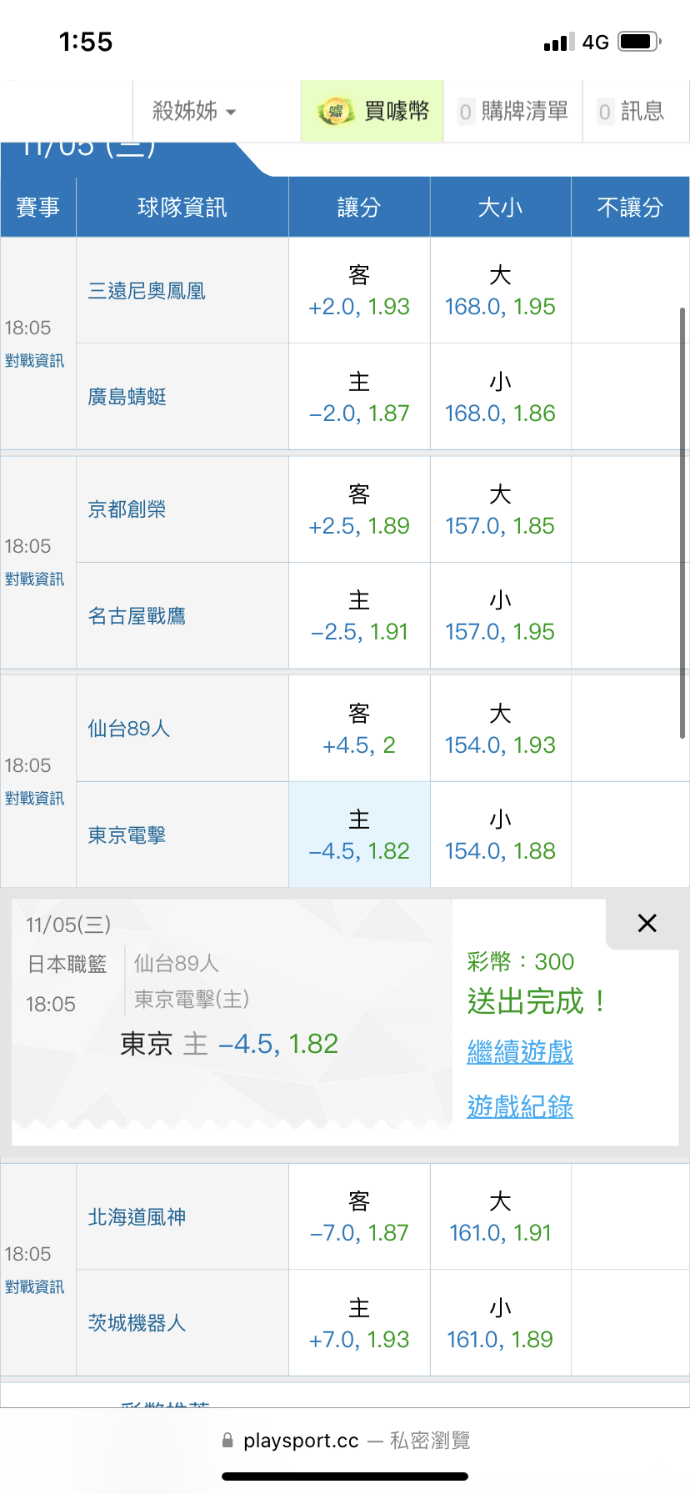Choose over 168.0 at 1.95 odds

500,291
